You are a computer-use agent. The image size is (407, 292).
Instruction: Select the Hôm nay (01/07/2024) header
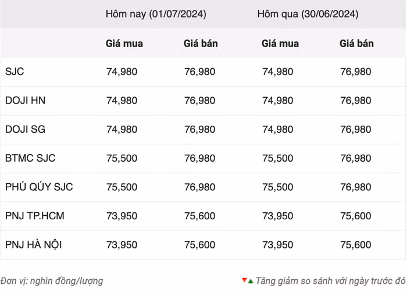point(155,13)
